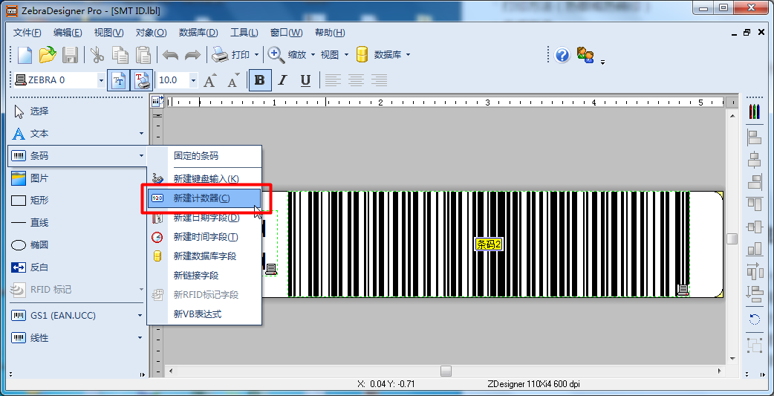
Task: Open the 工具(L) menu
Action: tap(244, 33)
